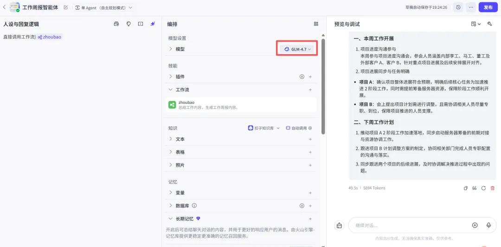Click the attachment plus icon in chat input
The width and height of the screenshot is (501, 247).
click(x=475, y=225)
